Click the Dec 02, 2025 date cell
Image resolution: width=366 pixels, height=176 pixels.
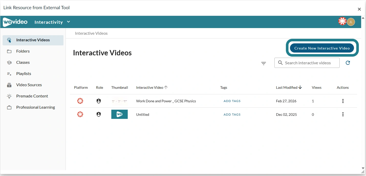[x=286, y=115]
